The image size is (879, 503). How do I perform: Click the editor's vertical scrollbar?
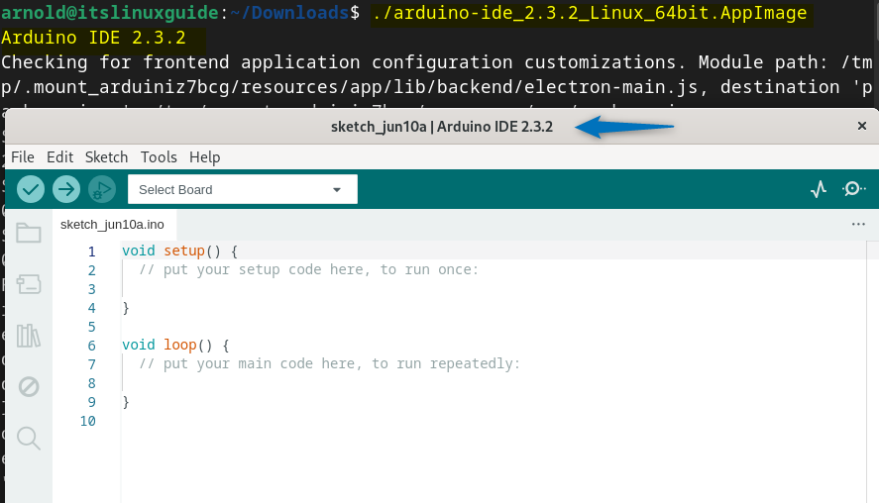pos(872,372)
